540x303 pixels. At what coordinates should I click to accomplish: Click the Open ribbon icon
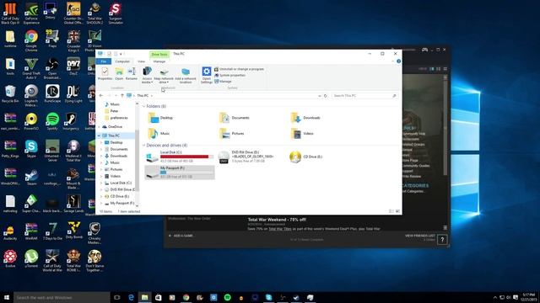pos(119,74)
